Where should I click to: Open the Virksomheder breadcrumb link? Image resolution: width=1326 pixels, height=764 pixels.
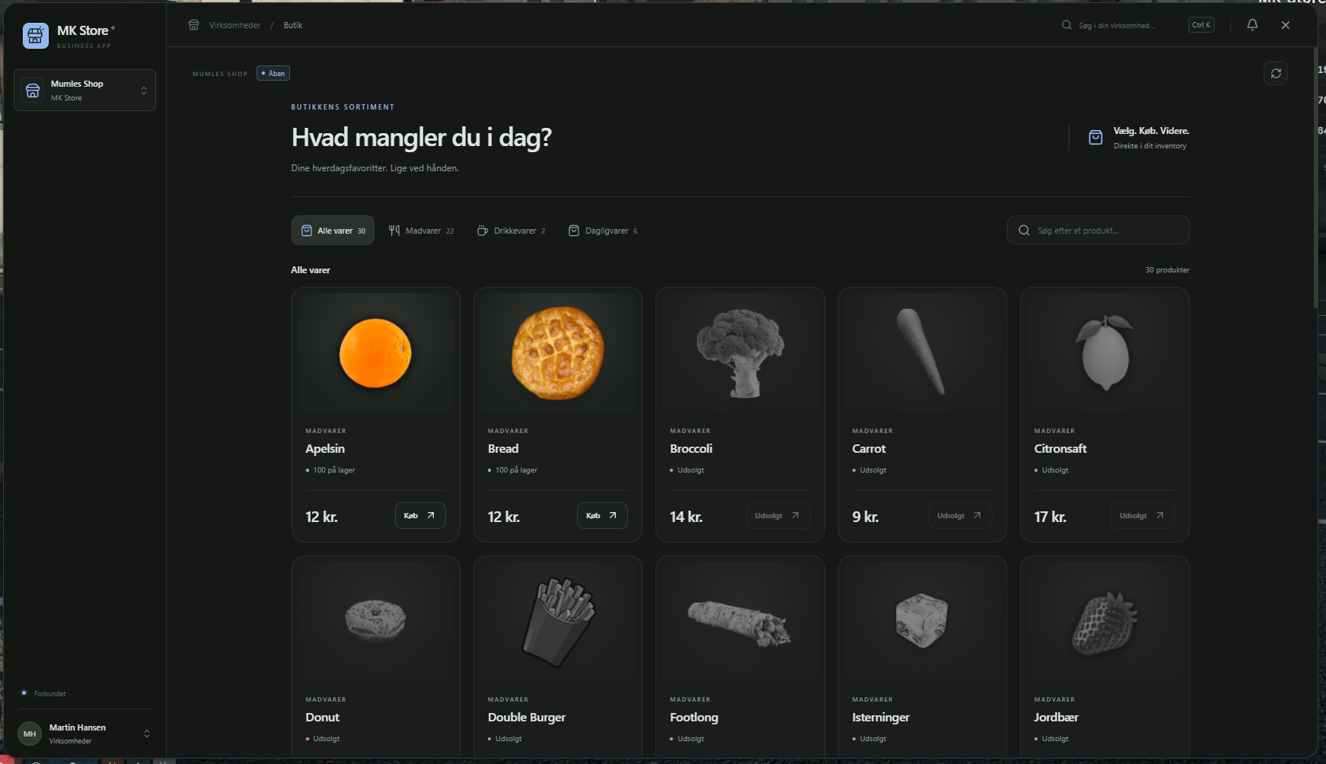[234, 25]
